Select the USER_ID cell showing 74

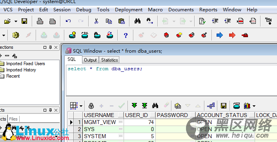(x=140, y=122)
